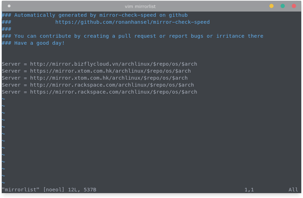Viewport: 303px width, 198px height.
Task: Select the https mirror.rackspace.com server line
Action: [99, 92]
